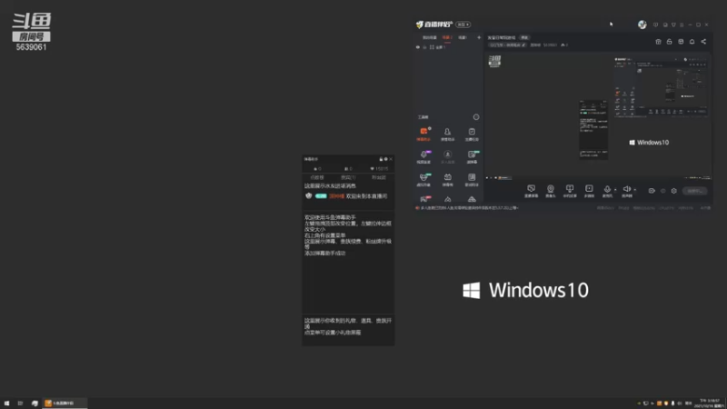Click the edit pill next to the room title
The height and width of the screenshot is (409, 727).
(x=524, y=37)
